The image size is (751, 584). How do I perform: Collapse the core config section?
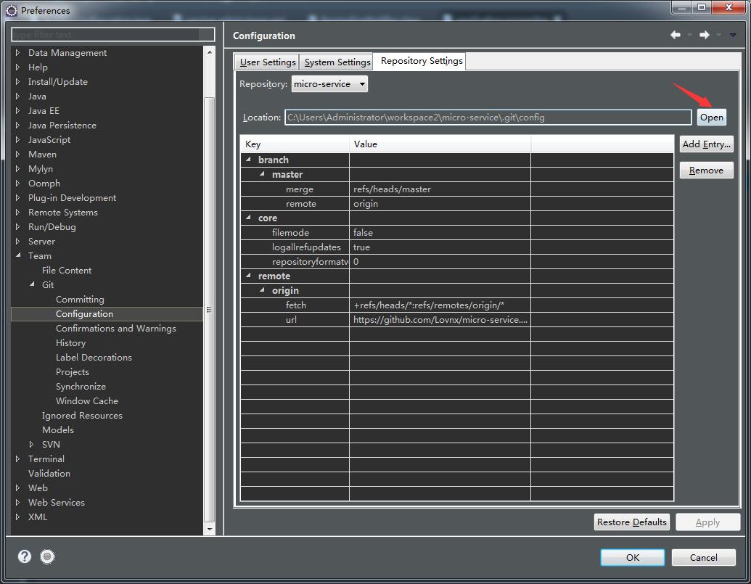click(248, 218)
